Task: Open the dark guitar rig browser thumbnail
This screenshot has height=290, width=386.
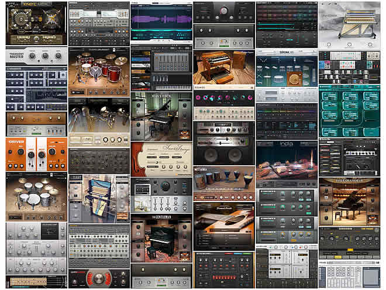Action: (349, 158)
